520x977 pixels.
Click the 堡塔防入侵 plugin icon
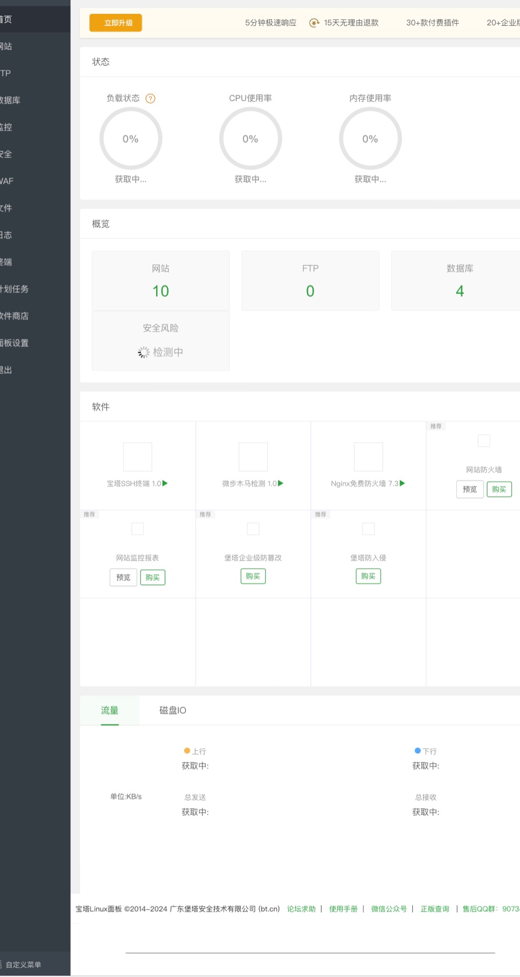pyautogui.click(x=368, y=529)
